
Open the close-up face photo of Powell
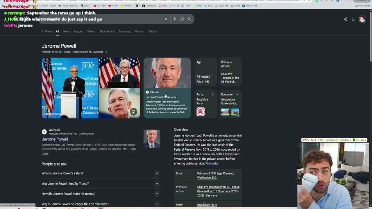click(x=119, y=103)
